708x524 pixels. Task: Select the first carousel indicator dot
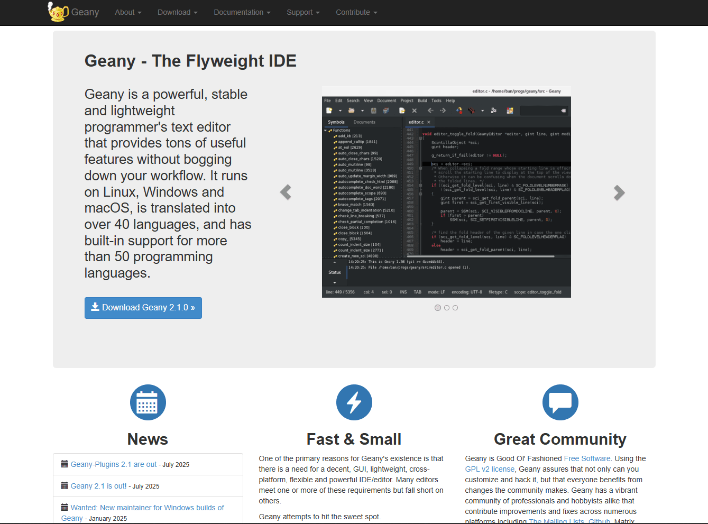[x=438, y=308]
